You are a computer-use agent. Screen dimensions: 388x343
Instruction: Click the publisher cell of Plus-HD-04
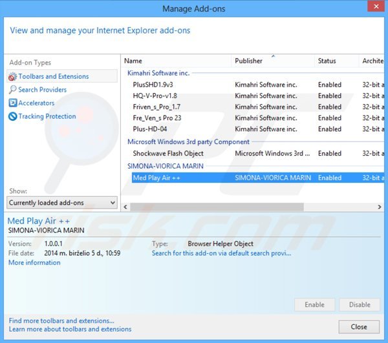[x=266, y=129]
